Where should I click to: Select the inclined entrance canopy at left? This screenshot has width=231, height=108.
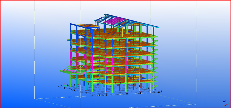[x=72, y=69]
